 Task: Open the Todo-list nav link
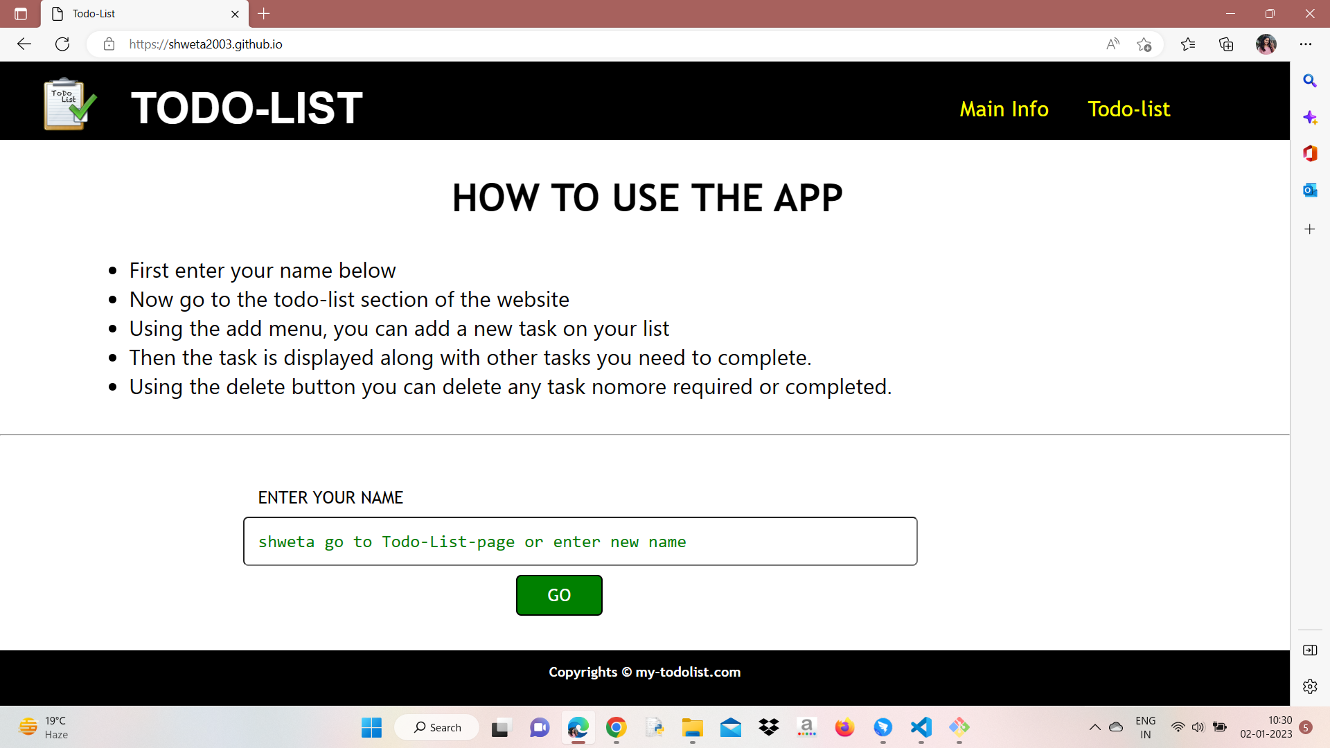pos(1128,109)
